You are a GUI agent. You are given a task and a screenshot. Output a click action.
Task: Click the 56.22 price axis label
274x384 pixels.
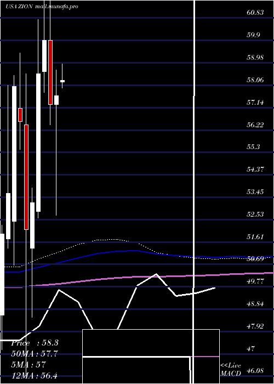pos(255,125)
